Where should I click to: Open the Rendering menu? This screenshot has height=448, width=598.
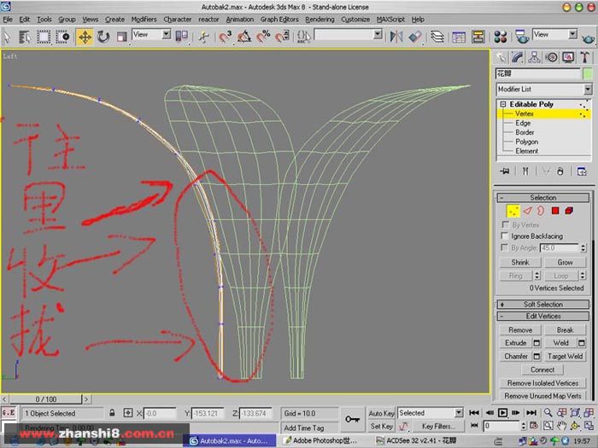(x=320, y=19)
